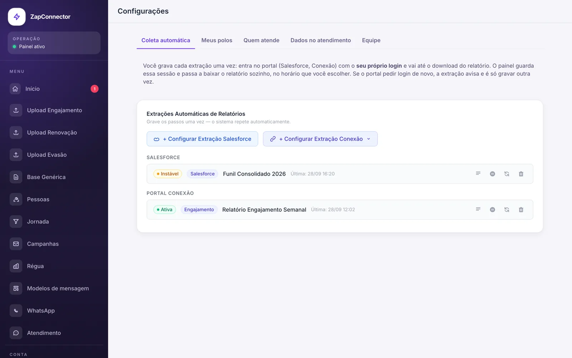Click the 'Última: 28/09 16:20' timestamp
This screenshot has height=358, width=572.
pyautogui.click(x=312, y=174)
